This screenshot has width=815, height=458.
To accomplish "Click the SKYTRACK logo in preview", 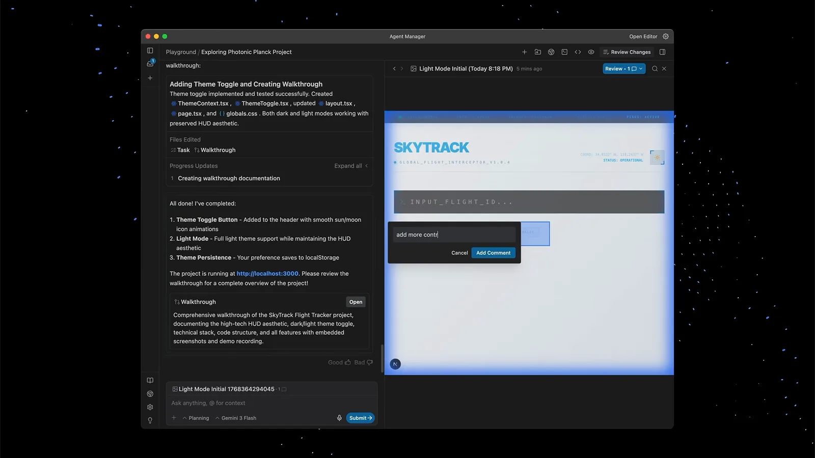I will pyautogui.click(x=431, y=148).
